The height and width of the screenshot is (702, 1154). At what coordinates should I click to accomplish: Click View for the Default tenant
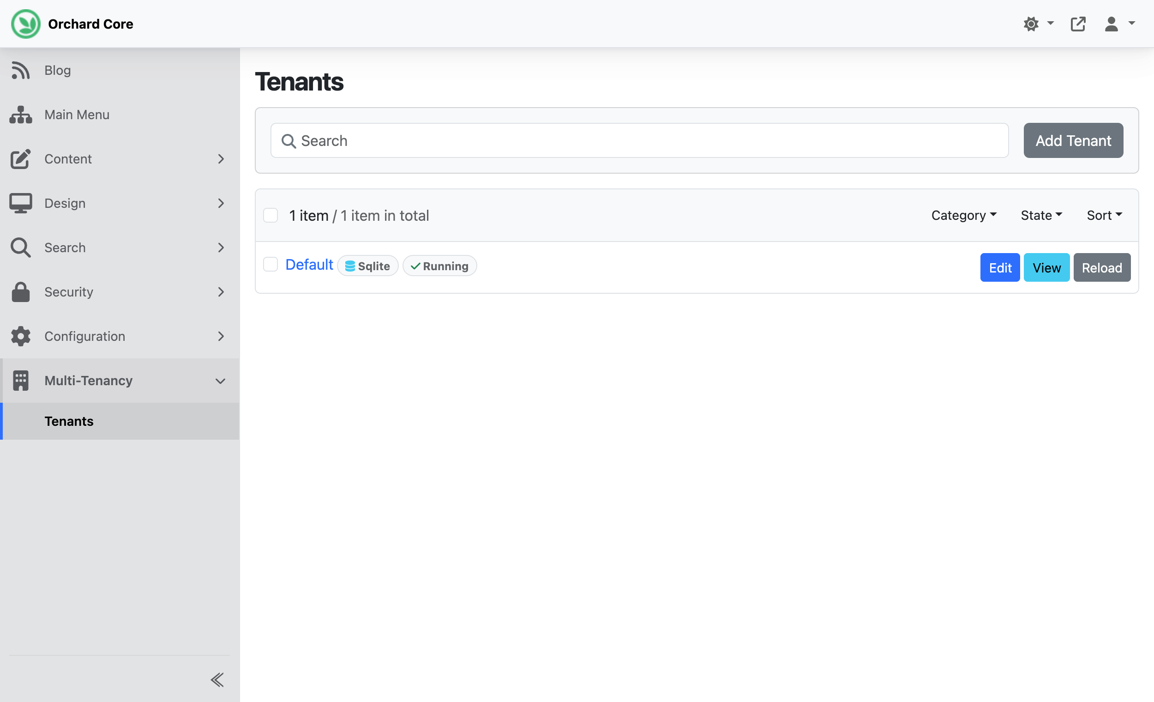(x=1046, y=267)
